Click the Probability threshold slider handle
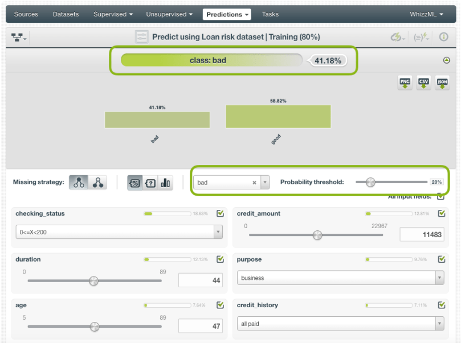This screenshot has width=461, height=343. [370, 183]
